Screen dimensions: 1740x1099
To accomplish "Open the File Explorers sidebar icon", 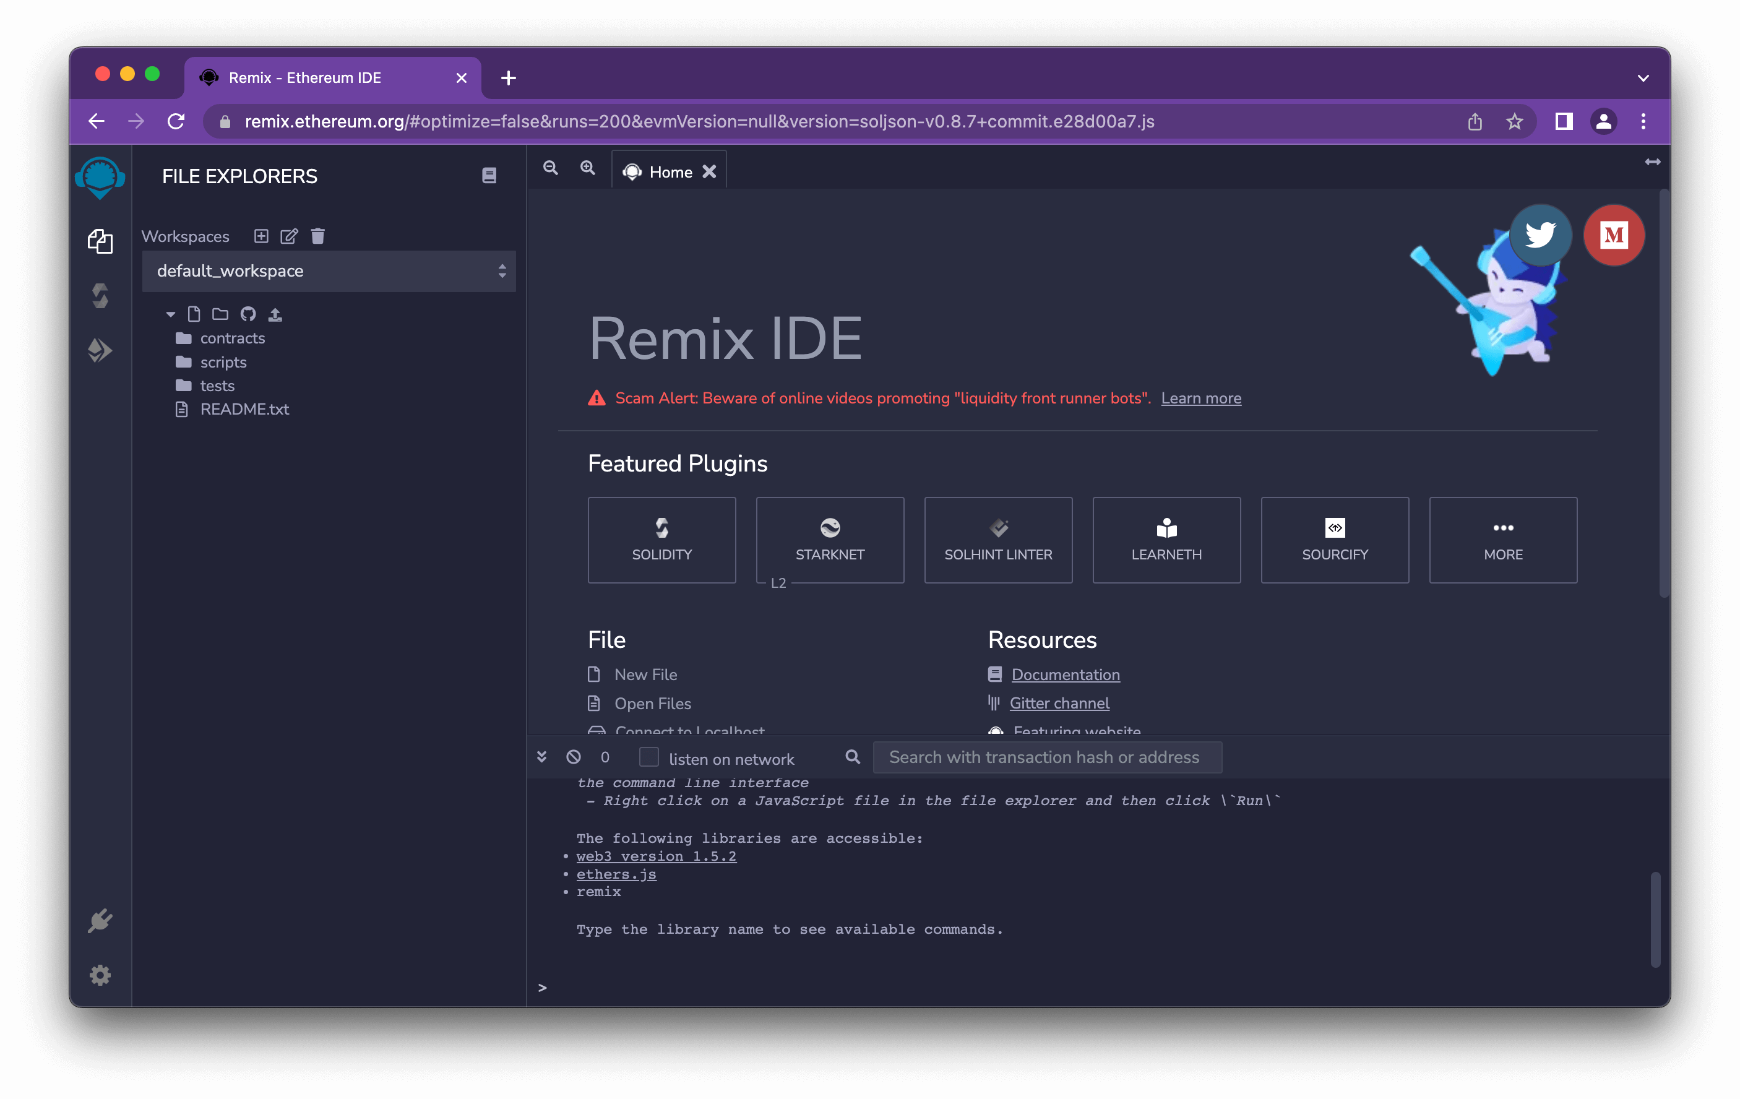I will tap(100, 241).
